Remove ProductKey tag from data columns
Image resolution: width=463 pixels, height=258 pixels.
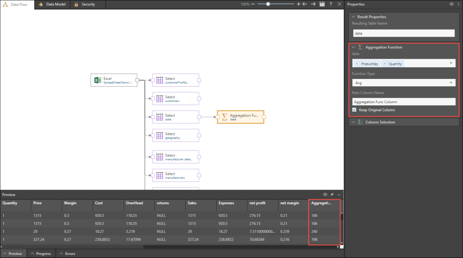357,64
